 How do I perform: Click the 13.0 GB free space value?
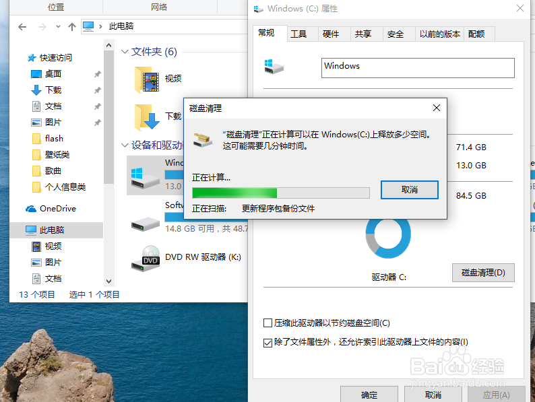click(471, 166)
